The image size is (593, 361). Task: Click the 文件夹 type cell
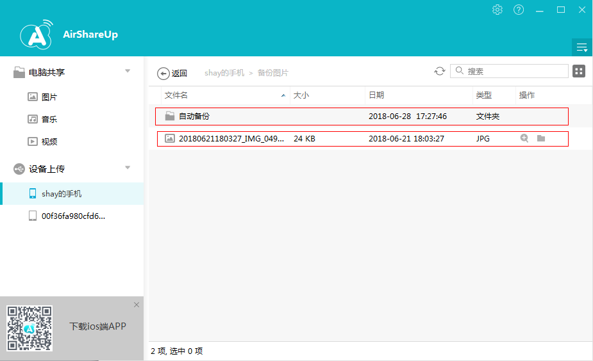[487, 116]
